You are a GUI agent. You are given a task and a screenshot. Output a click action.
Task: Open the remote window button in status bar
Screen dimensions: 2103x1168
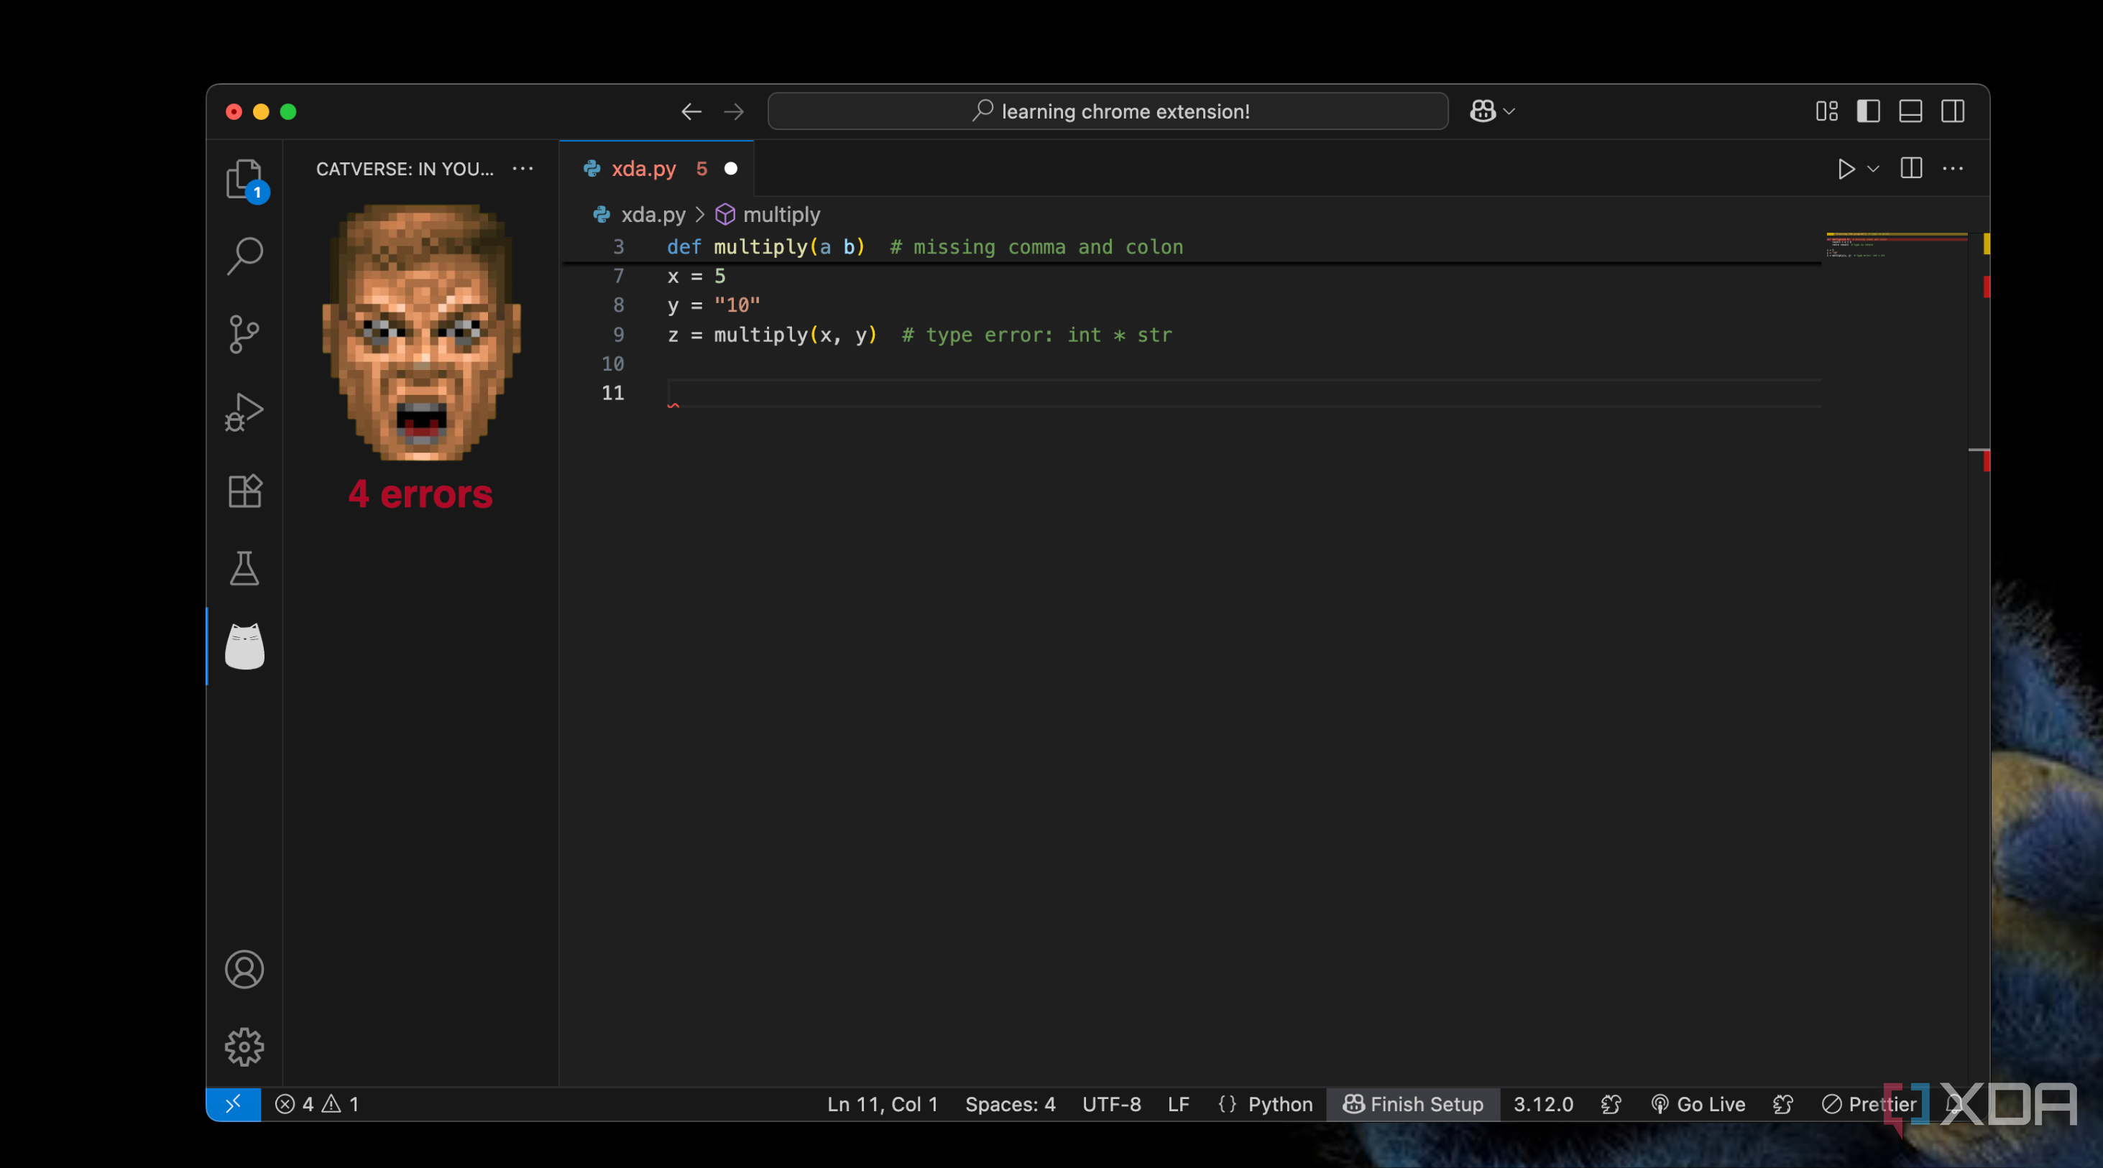233,1103
